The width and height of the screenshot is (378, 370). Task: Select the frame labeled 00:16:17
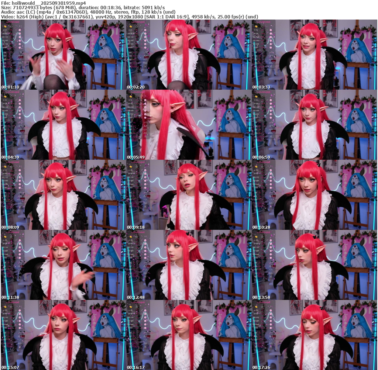[x=189, y=335]
